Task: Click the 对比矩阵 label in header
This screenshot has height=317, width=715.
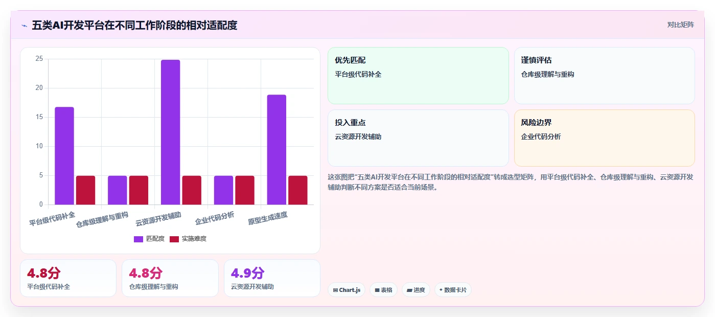Action: point(680,25)
